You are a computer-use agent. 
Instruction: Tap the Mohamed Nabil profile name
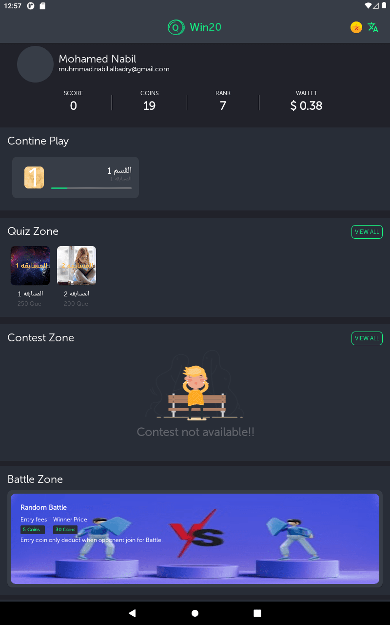[x=97, y=59]
